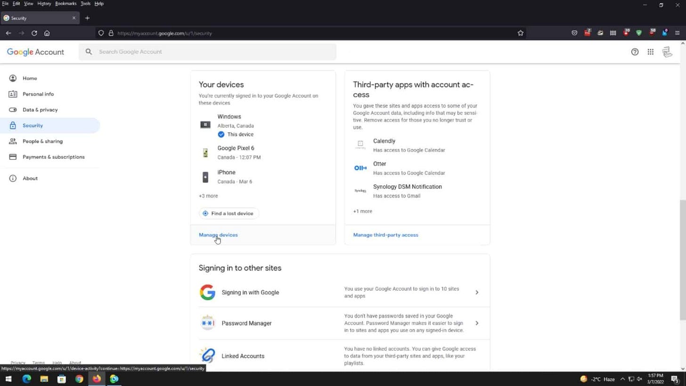Image resolution: width=686 pixels, height=386 pixels.
Task: Go to the browser home icon
Action: [47, 33]
